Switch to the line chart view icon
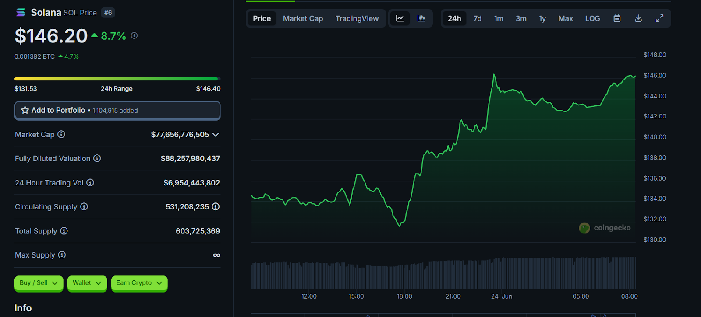This screenshot has width=701, height=317. point(400,18)
